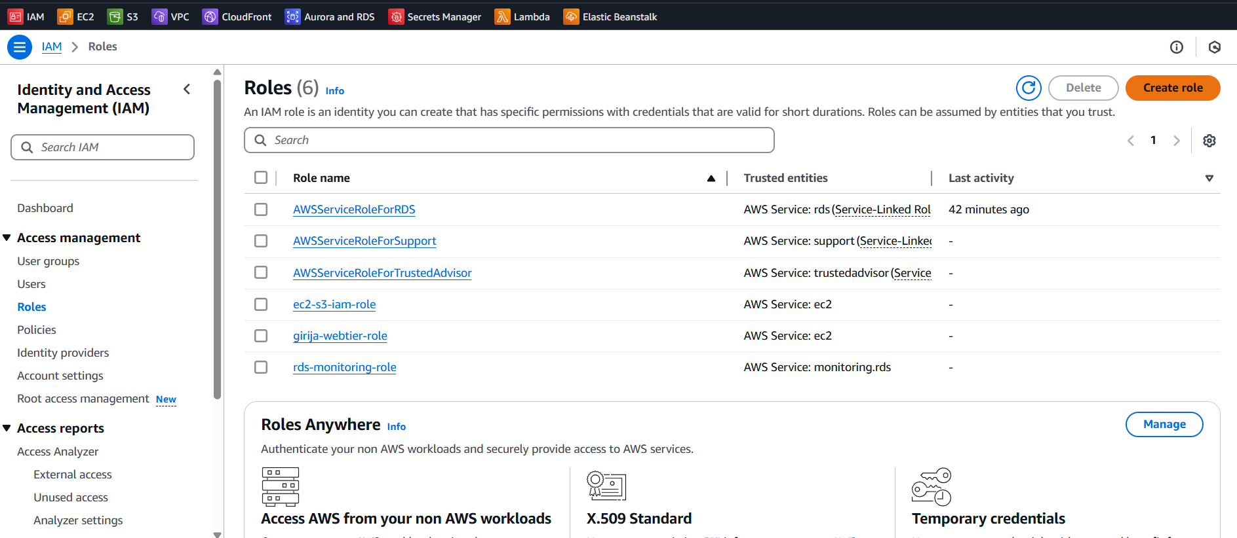1237x538 pixels.
Task: Open the ec2-s3-iam-role link
Action: 334,304
